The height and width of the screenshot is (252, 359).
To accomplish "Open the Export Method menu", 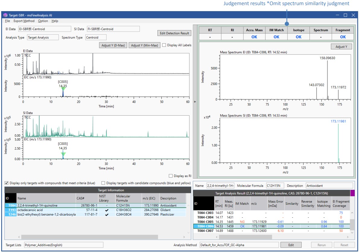I will pos(24,21).
